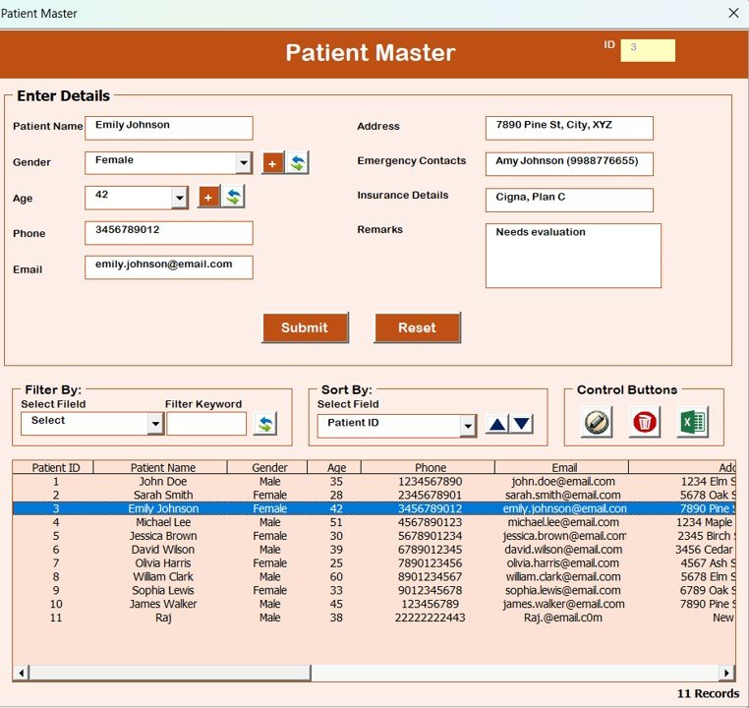The image size is (749, 708).
Task: Click the Submit button
Action: click(306, 327)
